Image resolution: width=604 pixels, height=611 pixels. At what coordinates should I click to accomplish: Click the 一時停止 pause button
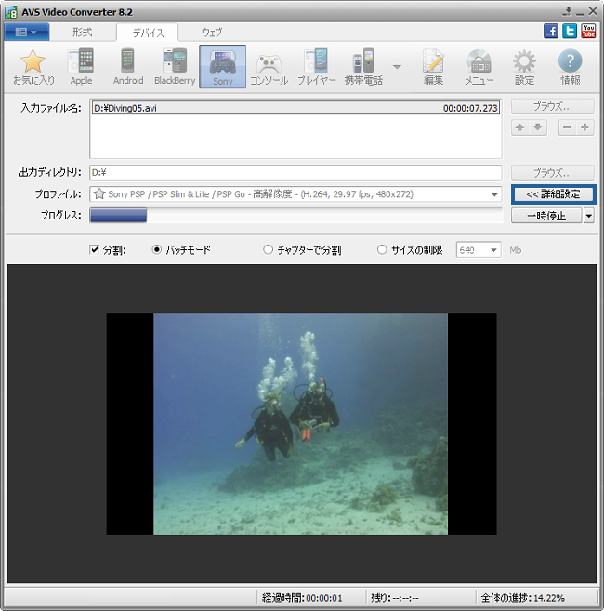pyautogui.click(x=546, y=216)
